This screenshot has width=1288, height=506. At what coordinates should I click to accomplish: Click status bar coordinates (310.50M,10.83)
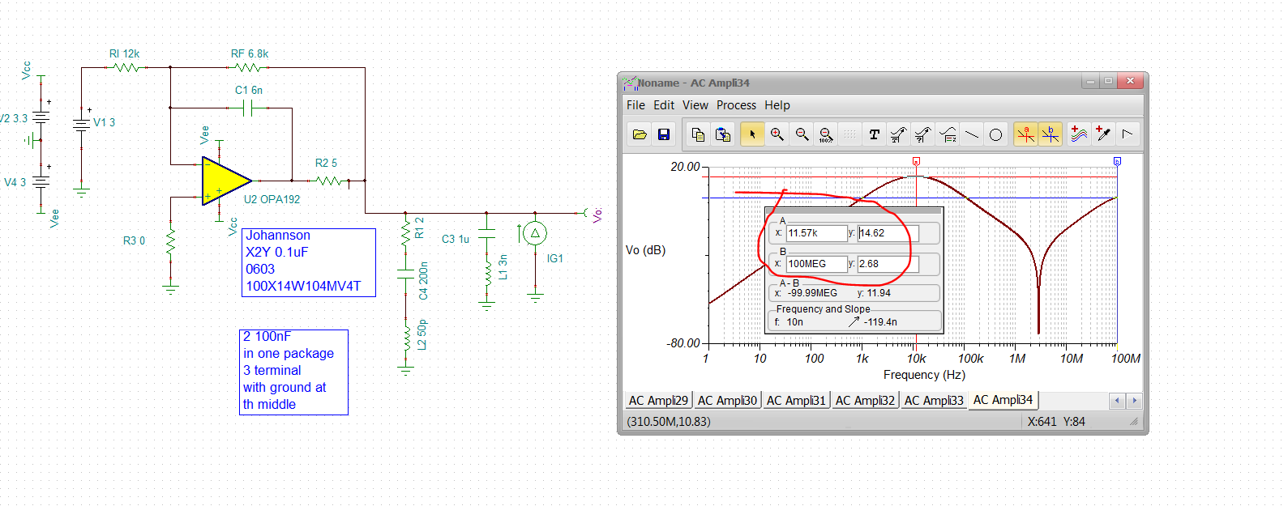coord(669,422)
